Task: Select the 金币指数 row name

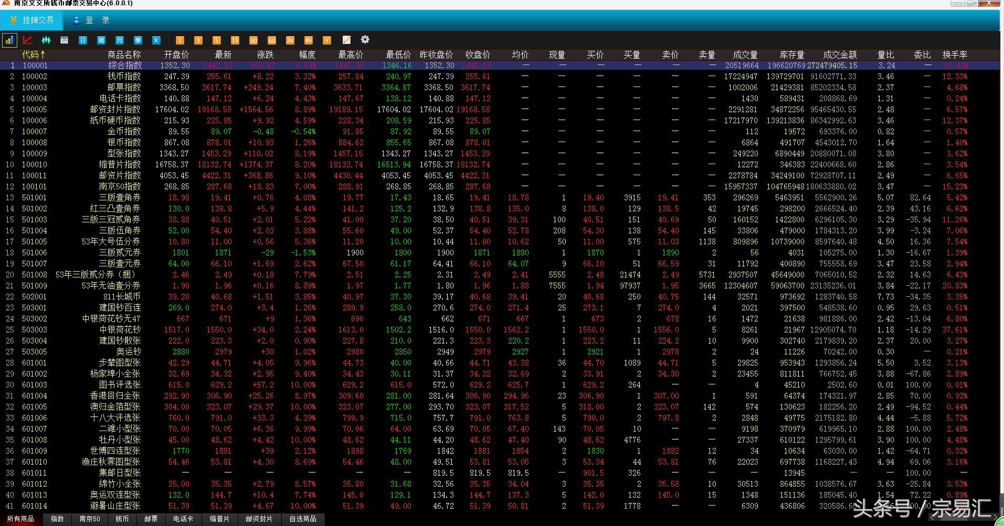Action: point(124,132)
